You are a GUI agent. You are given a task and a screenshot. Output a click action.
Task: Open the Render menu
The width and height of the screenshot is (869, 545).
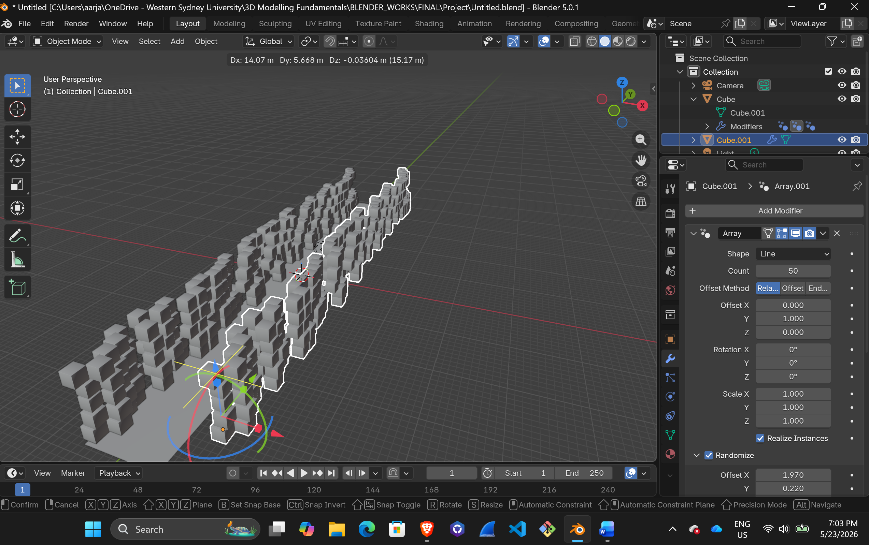[76, 24]
